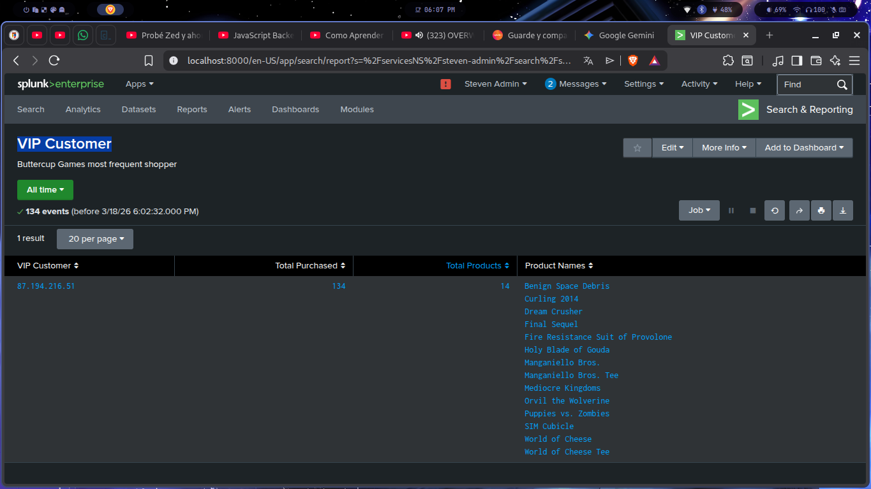Click the pause job icon
Screen dimensions: 871x489
(731, 210)
